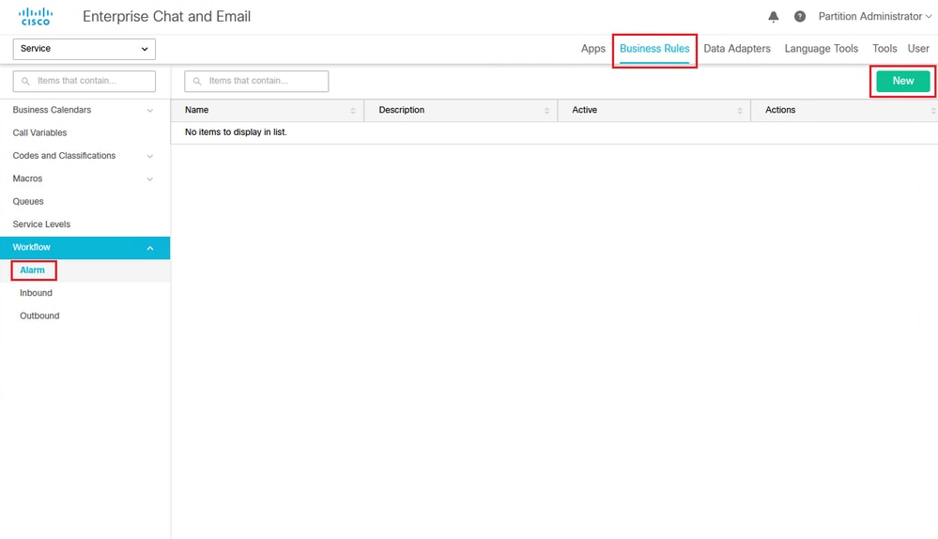
Task: Click Codes and Classifications label
Action: pos(64,156)
